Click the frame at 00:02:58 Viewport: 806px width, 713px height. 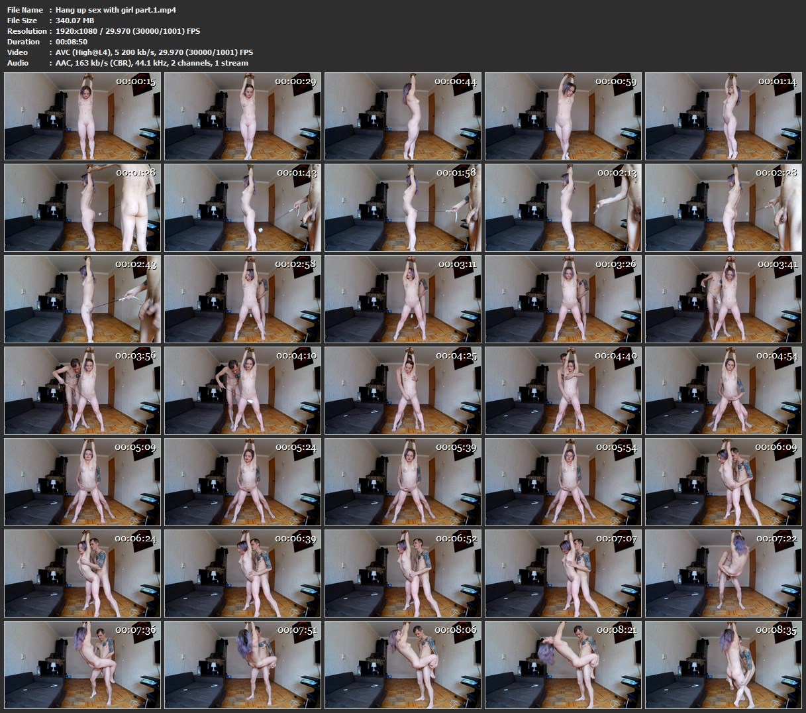[242, 299]
